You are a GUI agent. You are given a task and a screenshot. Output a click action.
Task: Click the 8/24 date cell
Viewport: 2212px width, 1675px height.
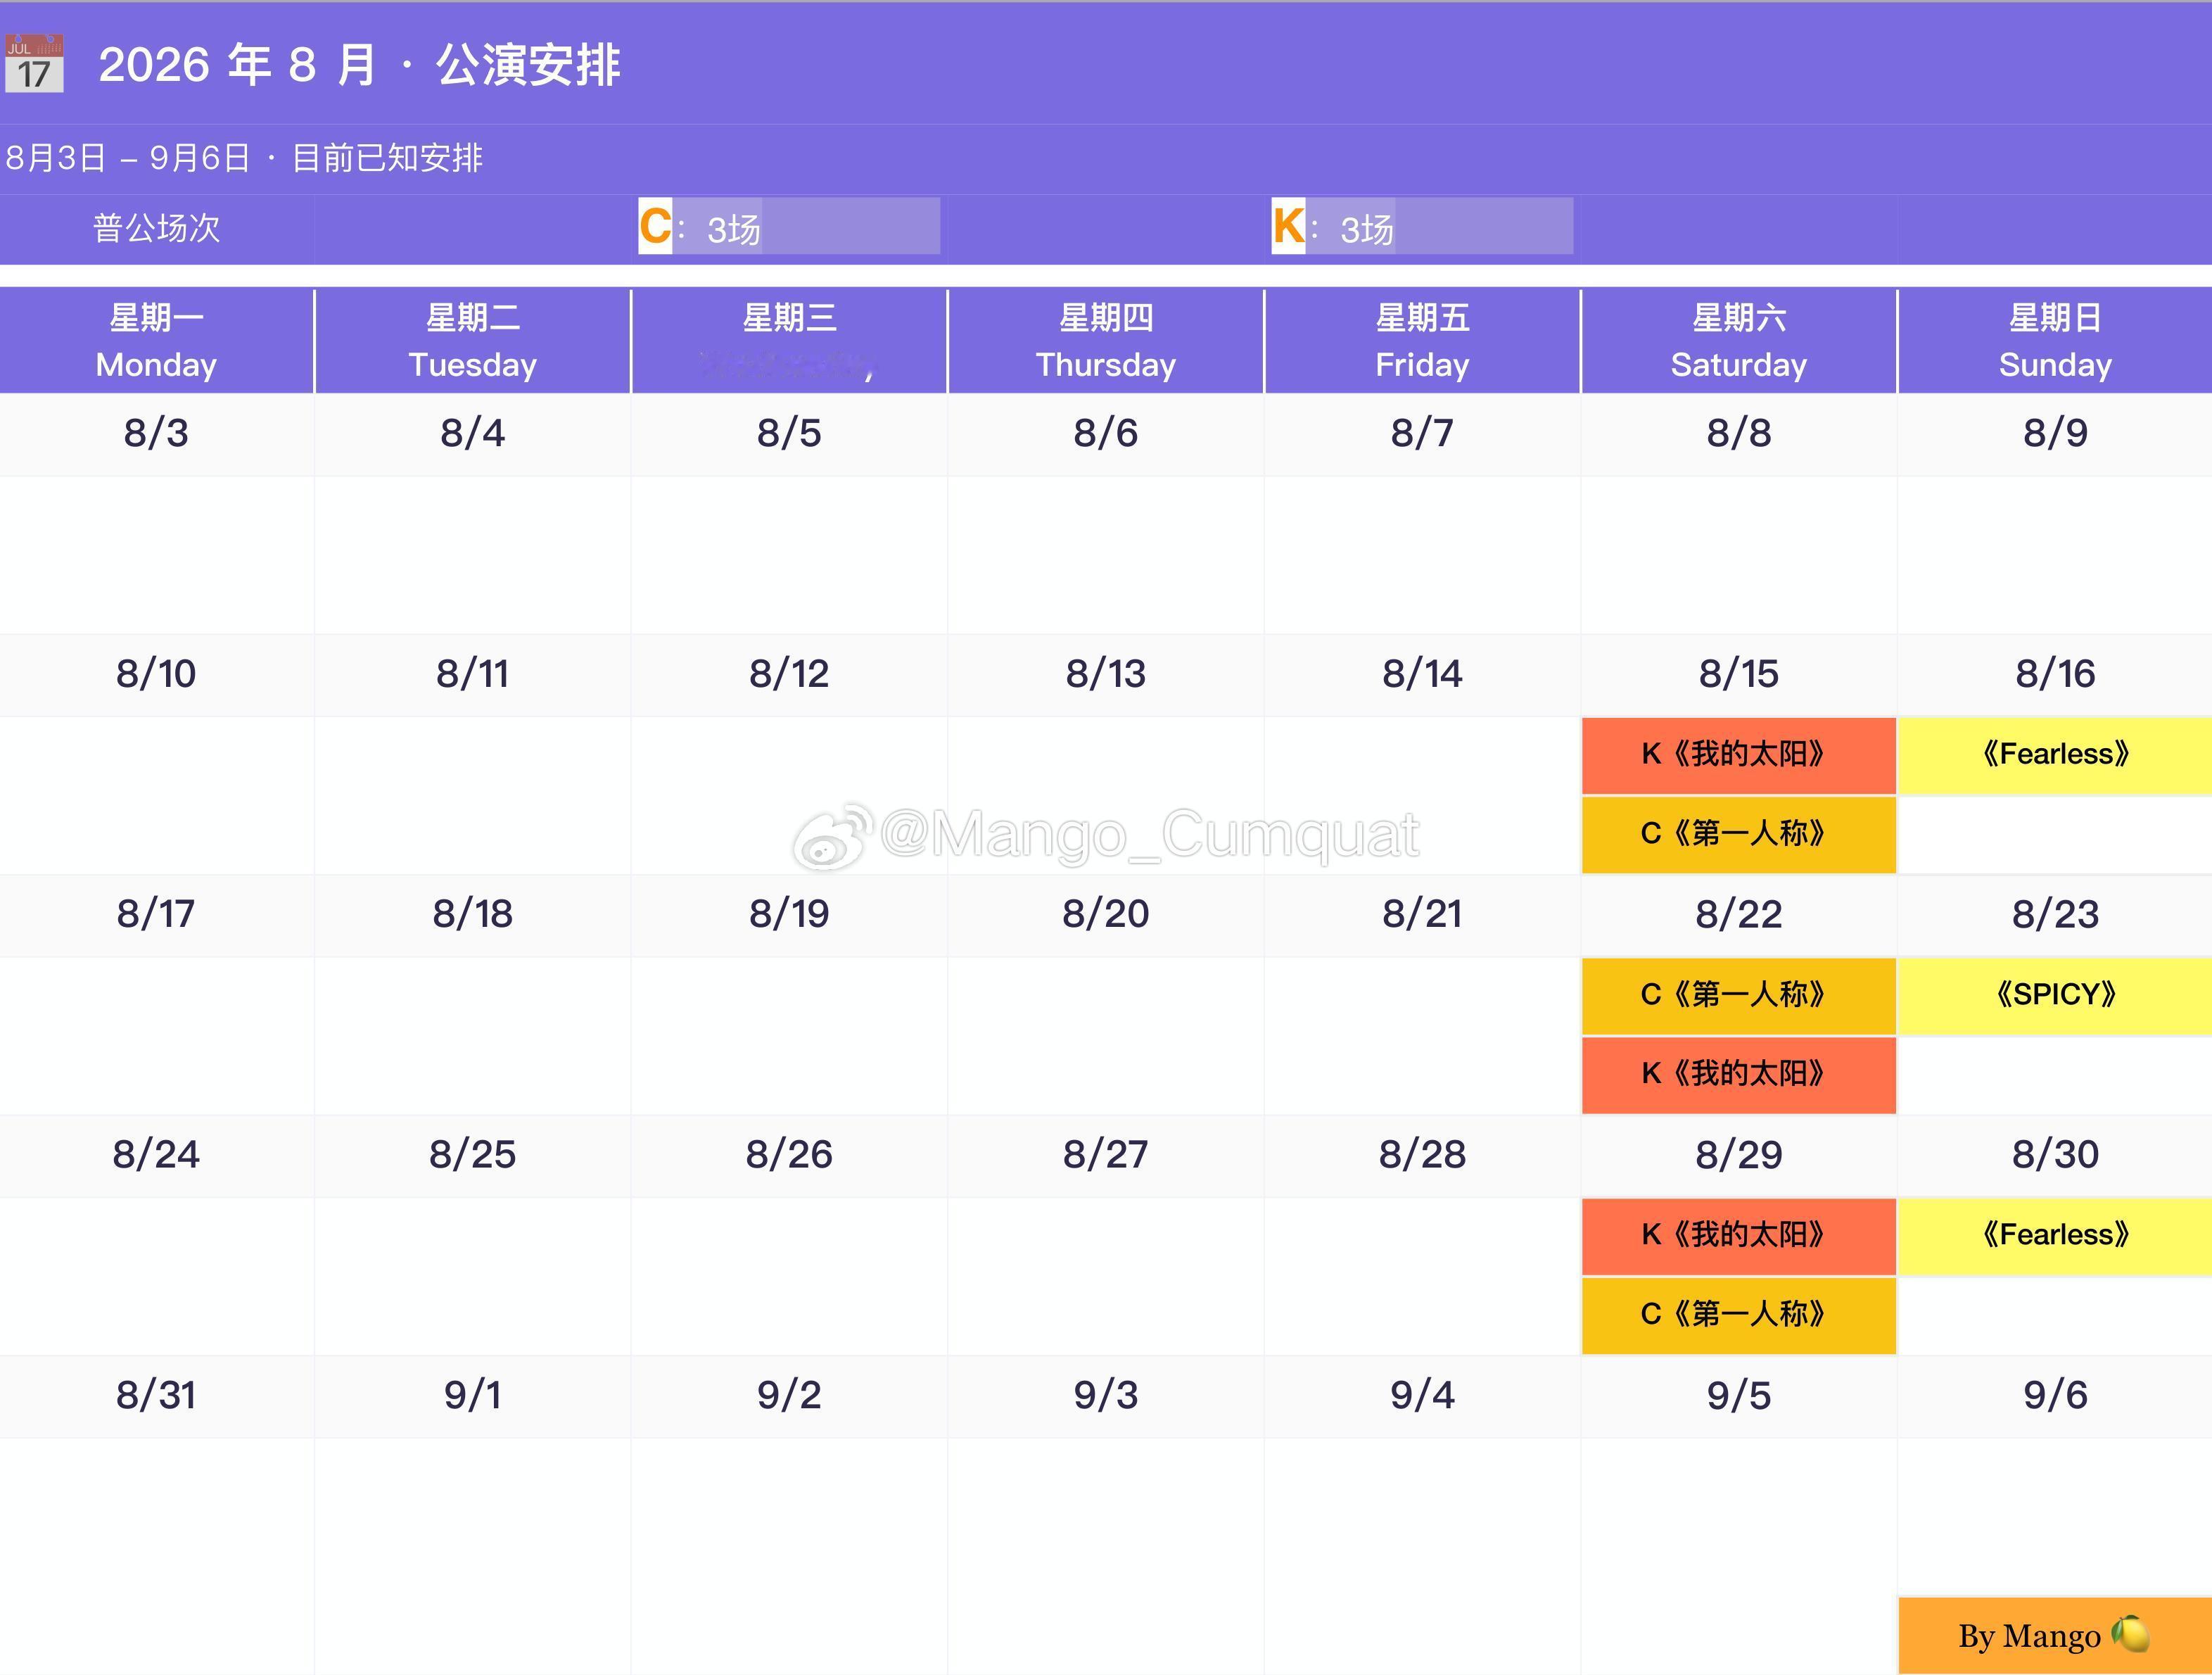pyautogui.click(x=156, y=1156)
